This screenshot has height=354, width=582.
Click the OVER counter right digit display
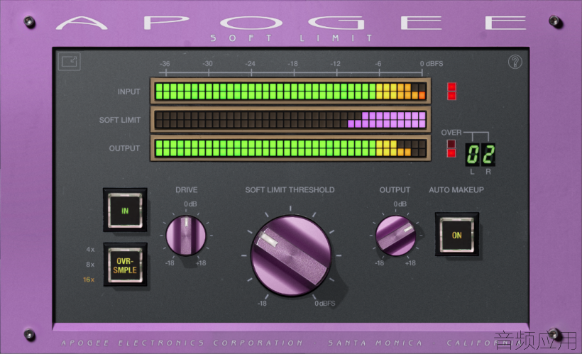click(488, 155)
